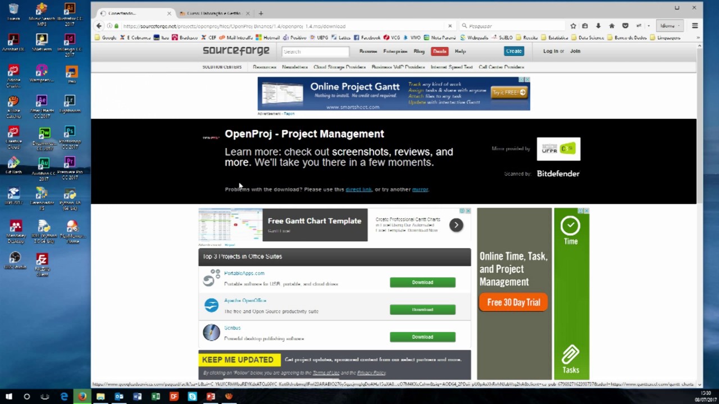Click the Firefox back arrow button

point(99,26)
